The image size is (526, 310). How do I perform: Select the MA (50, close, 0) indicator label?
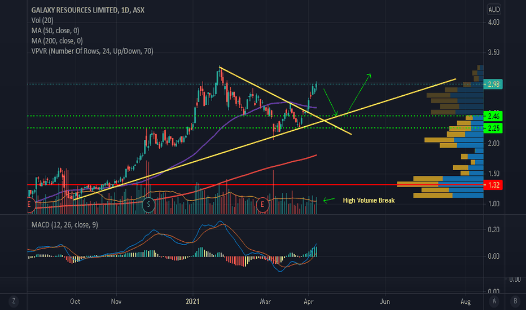click(55, 31)
